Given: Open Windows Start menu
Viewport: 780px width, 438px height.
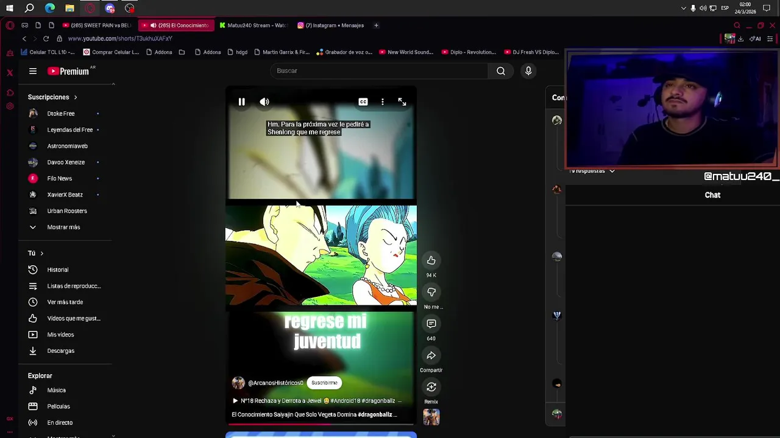Looking at the screenshot, I should click(10, 9).
